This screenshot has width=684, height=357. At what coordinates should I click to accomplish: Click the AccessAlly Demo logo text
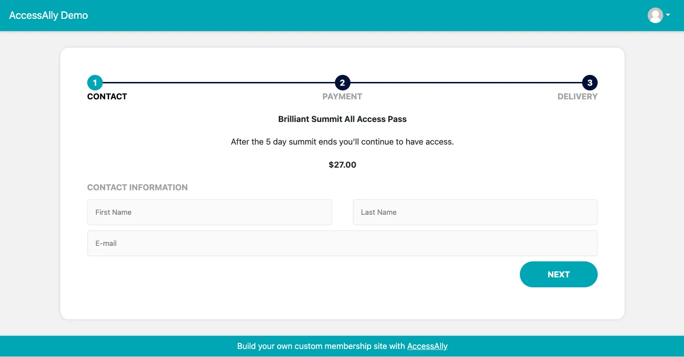coord(48,15)
